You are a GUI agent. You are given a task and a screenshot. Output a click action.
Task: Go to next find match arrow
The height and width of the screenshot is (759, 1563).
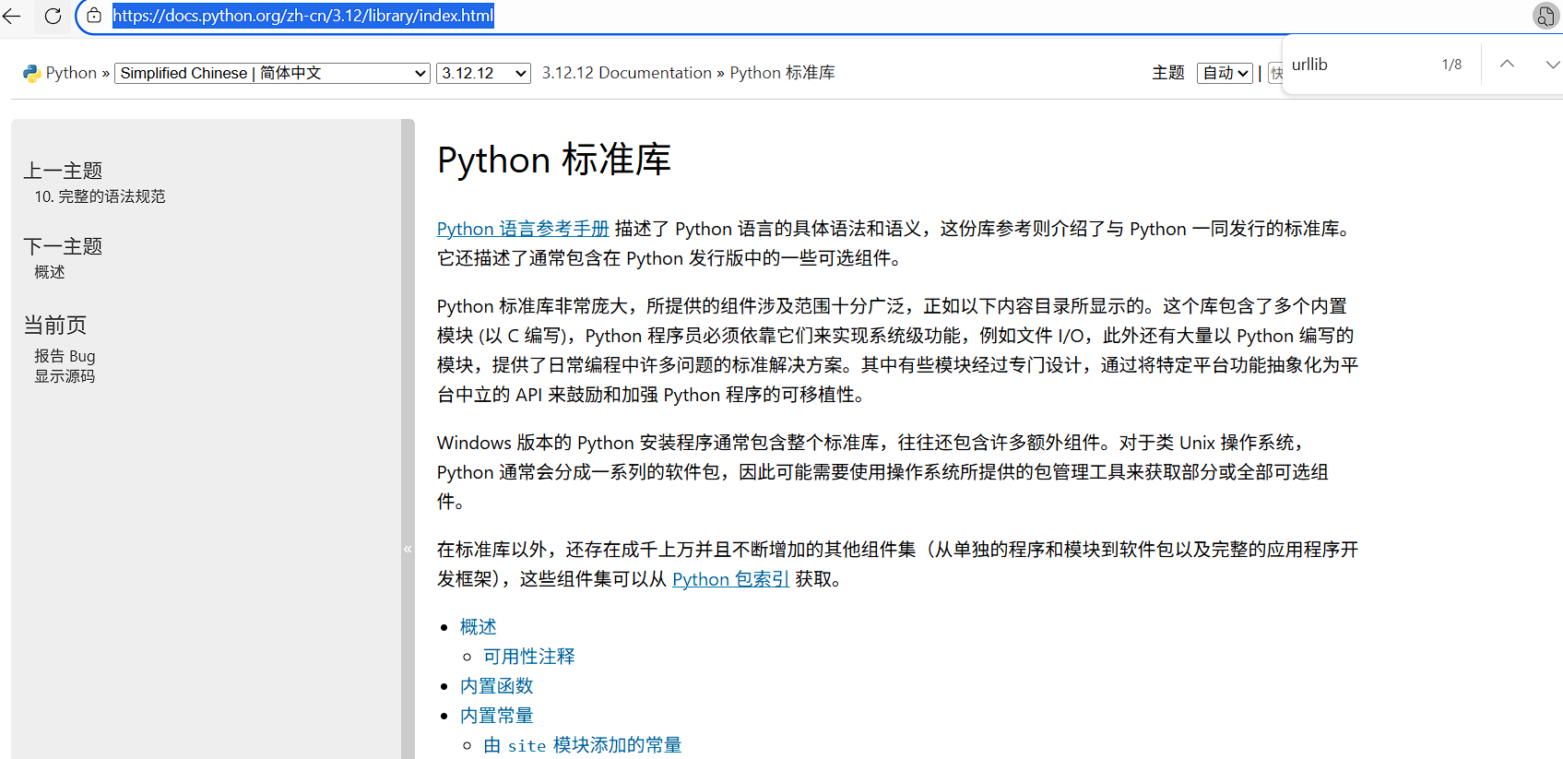1552,64
